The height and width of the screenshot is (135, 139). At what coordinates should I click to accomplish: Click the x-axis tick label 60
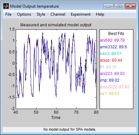tap(56, 112)
